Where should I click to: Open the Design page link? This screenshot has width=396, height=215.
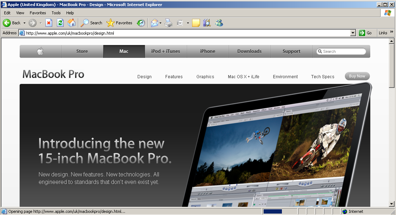point(145,77)
